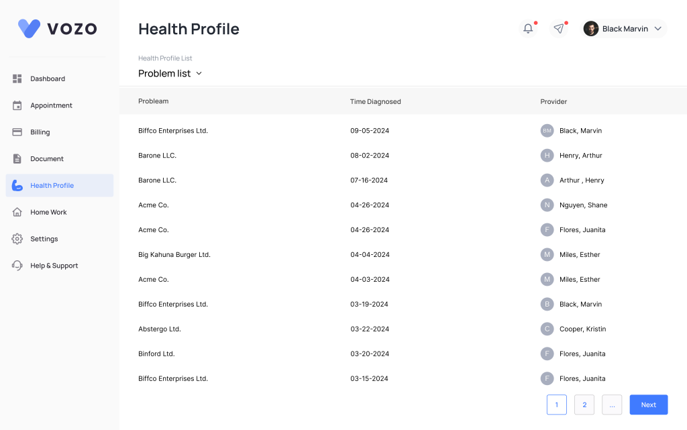
Task: Open the Abstergo Ltd. problem row
Action: tap(160, 329)
